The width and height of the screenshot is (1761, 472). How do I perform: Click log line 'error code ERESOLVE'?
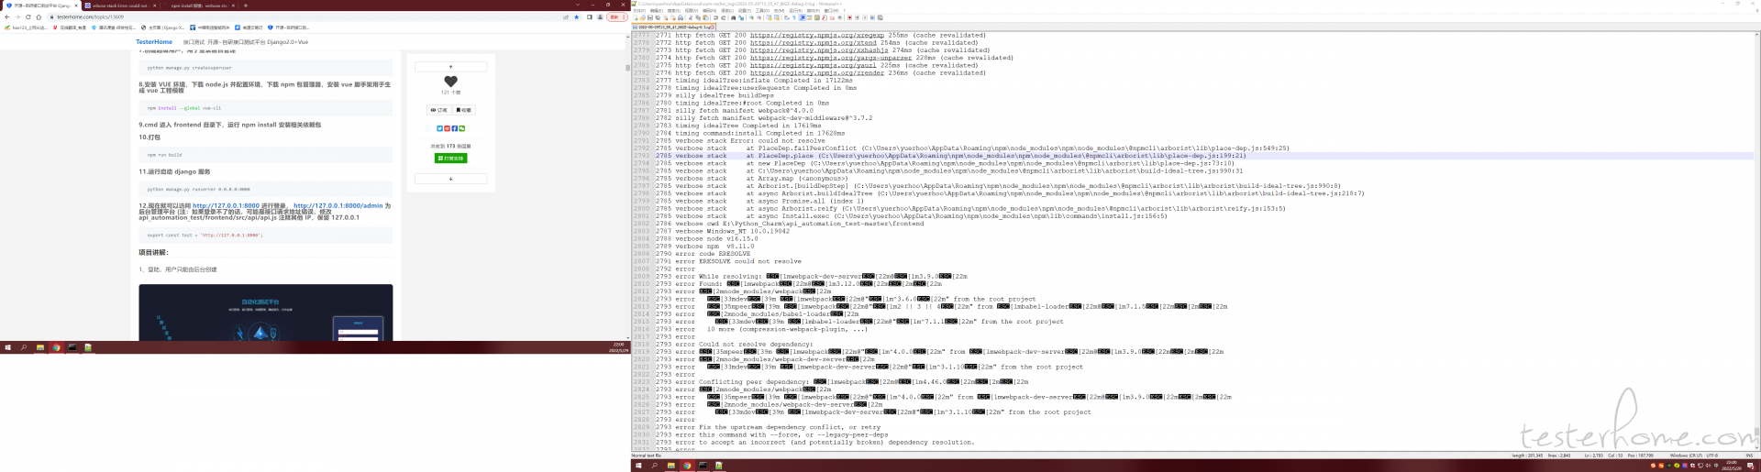click(713, 254)
